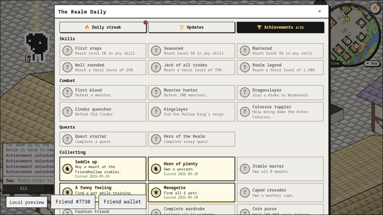Click "Defeat 100 monsters." description
The height and width of the screenshot is (215, 383).
pos(186,95)
